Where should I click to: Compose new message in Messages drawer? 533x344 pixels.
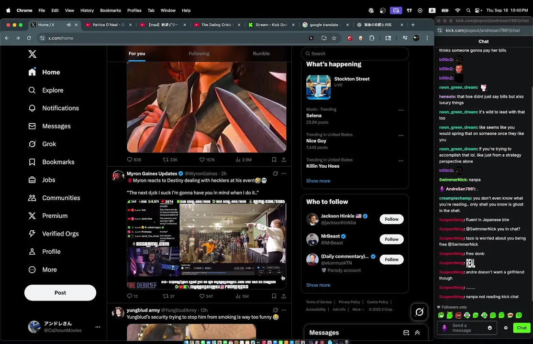pos(406,333)
